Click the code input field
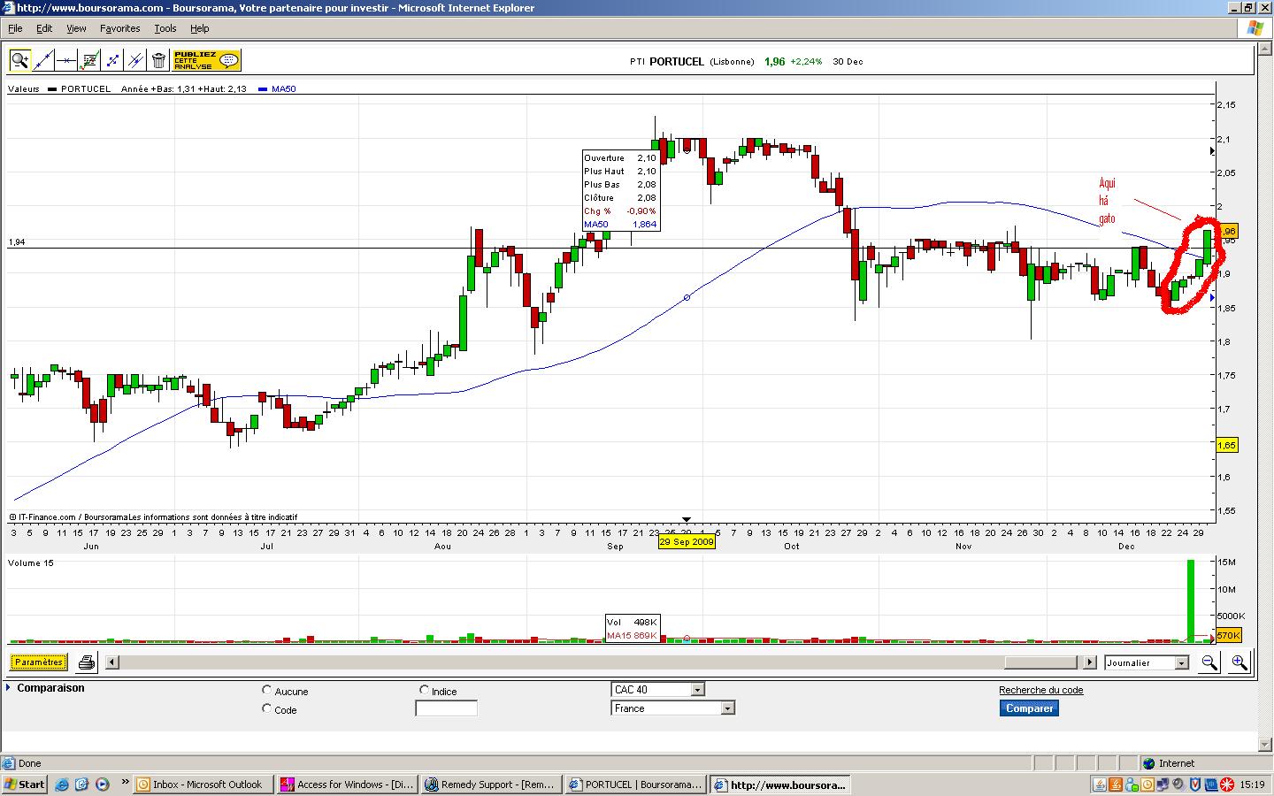Screen dimensions: 1274x796 [446, 708]
